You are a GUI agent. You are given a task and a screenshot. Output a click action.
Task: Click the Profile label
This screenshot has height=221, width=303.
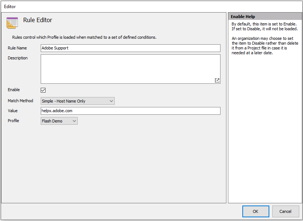[x=13, y=121]
